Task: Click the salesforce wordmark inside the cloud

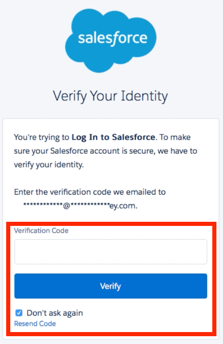Action: (113, 38)
